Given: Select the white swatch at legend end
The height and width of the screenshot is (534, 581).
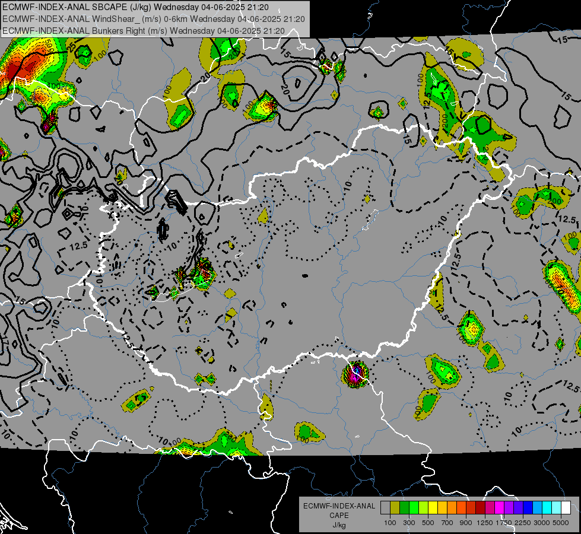Looking at the screenshot, I should (x=566, y=508).
